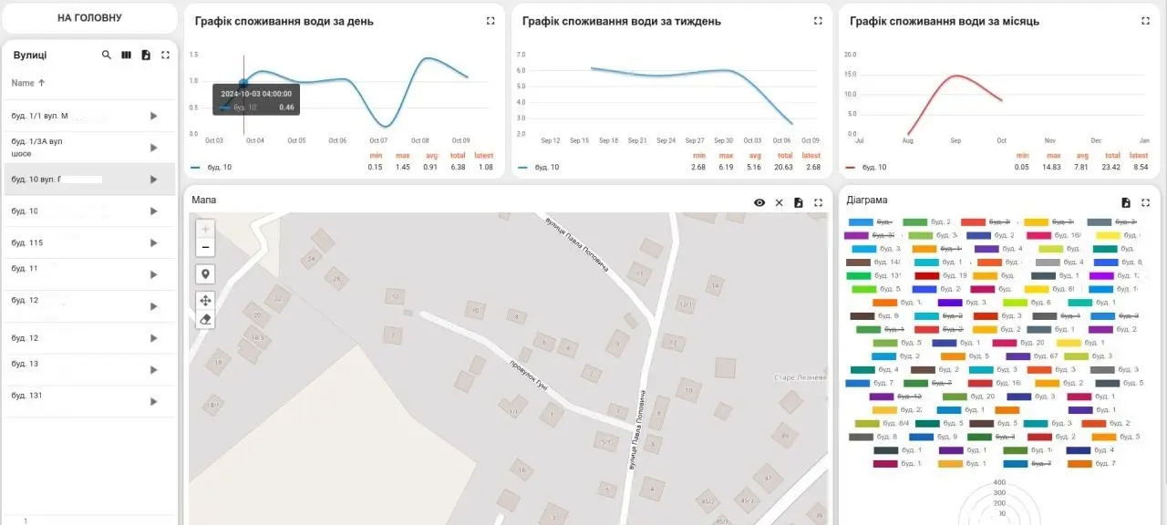Expand the буд. 1/1 row with its arrow
This screenshot has height=525, width=1167.
[153, 116]
